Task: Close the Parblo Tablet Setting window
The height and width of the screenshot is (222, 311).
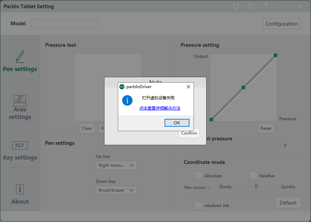Action: [300, 6]
